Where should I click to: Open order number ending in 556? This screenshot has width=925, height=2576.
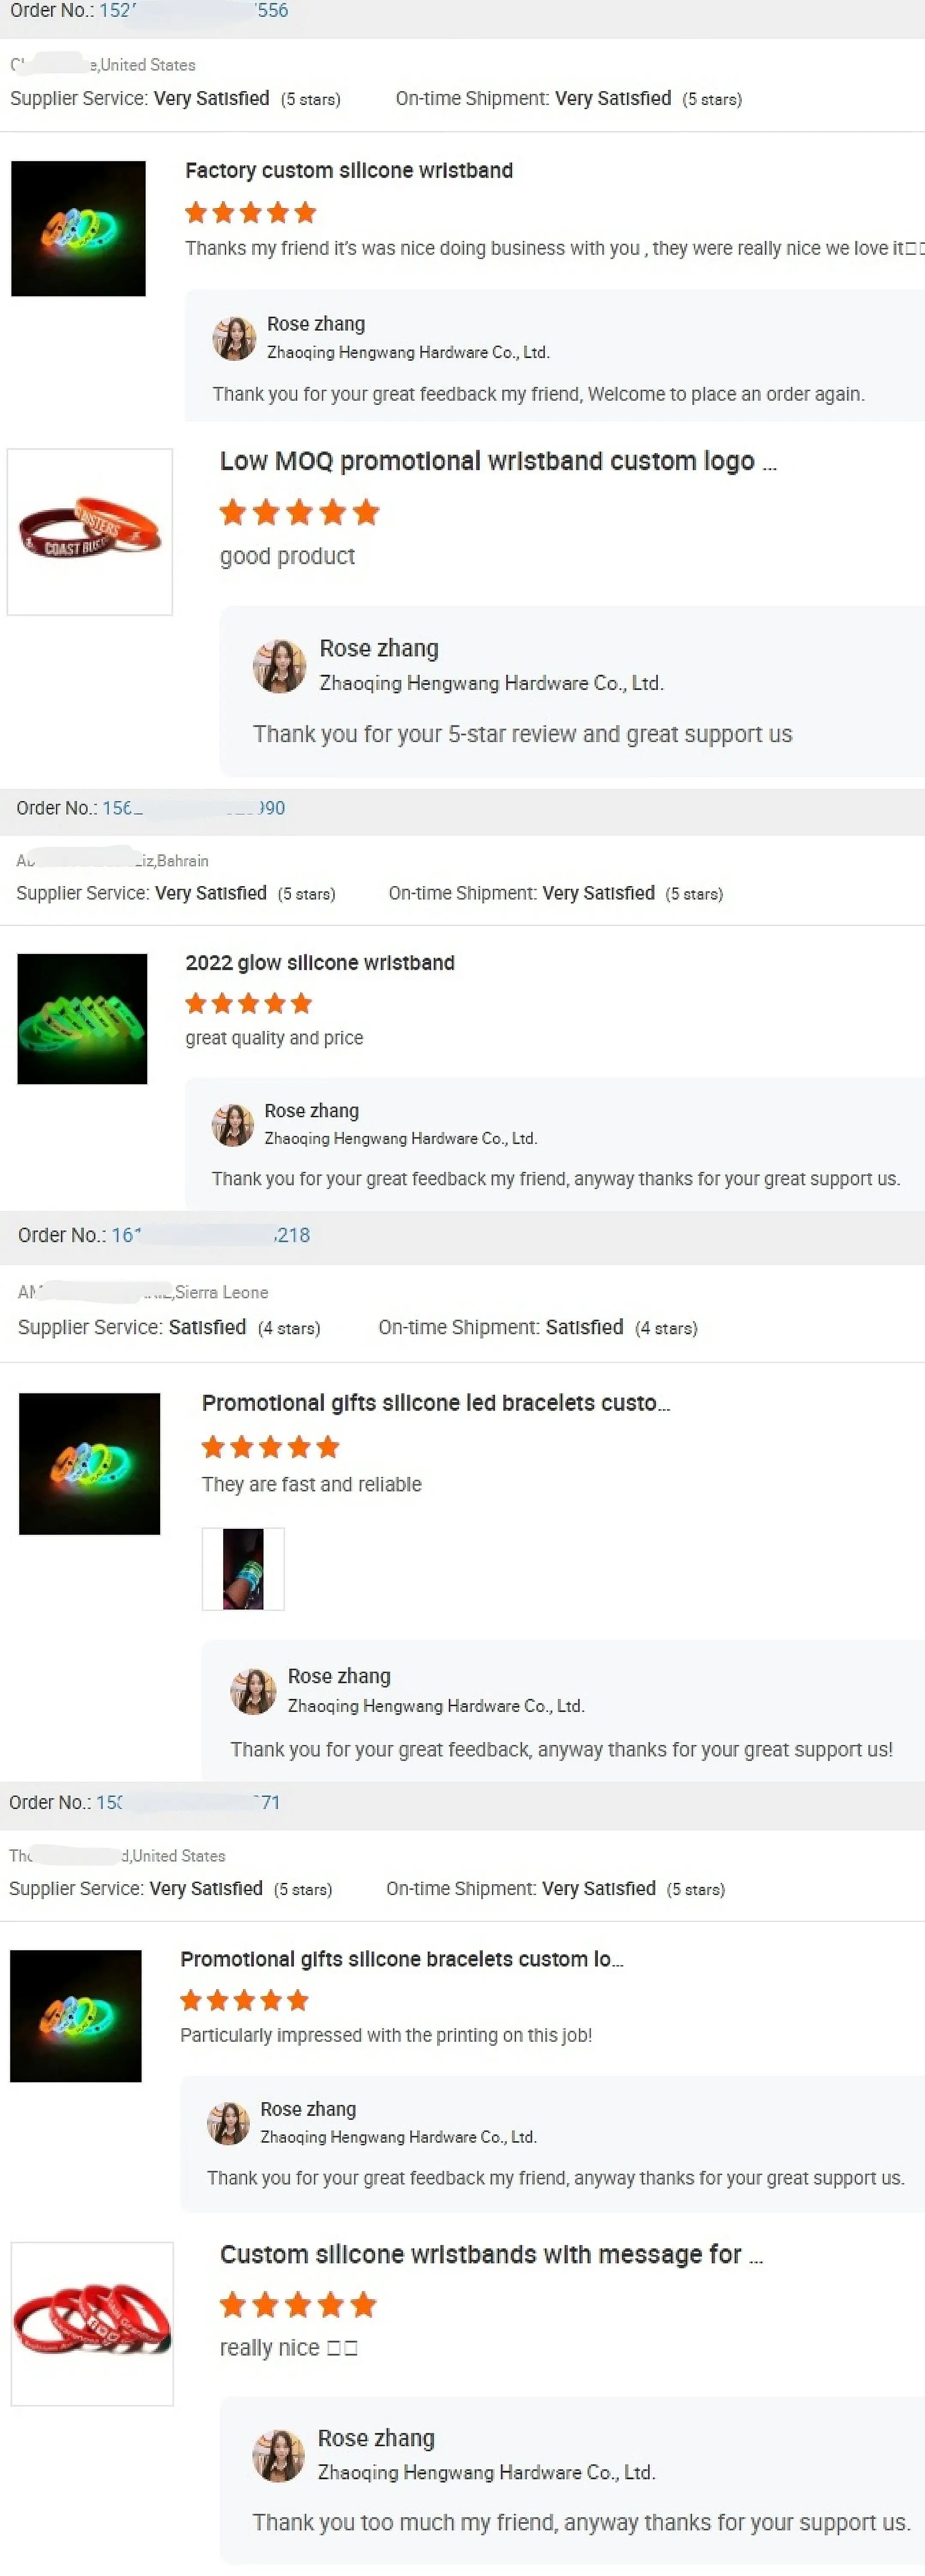194,10
